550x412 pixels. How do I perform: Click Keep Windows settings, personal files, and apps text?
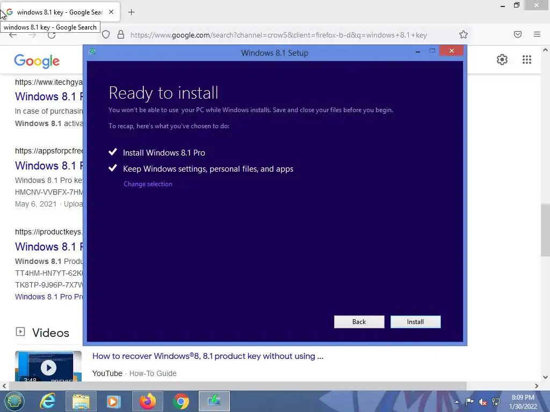(x=208, y=169)
